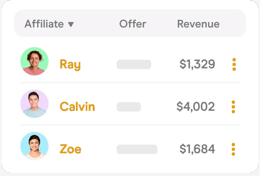This screenshot has width=260, height=176.
Task: Click the divider line between Ray and Calvin
Action: (130, 82)
